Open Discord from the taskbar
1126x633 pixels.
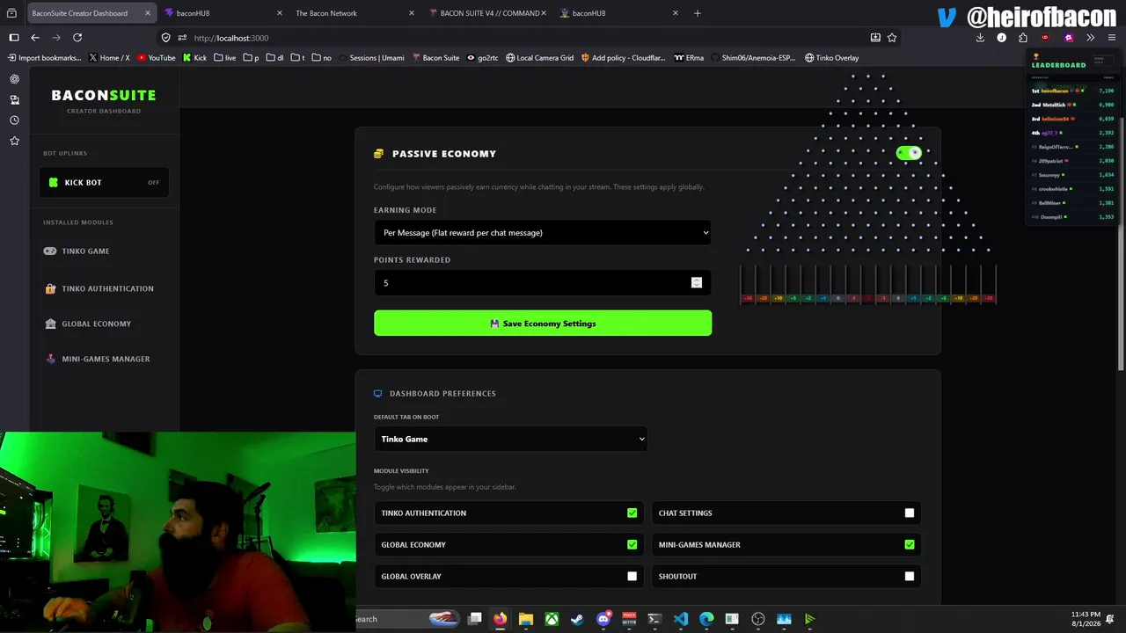[603, 619]
